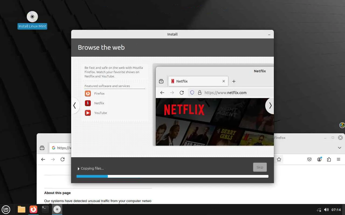The height and width of the screenshot is (215, 345).
Task: Click the YouTube icon in featured software
Action: pos(88,113)
